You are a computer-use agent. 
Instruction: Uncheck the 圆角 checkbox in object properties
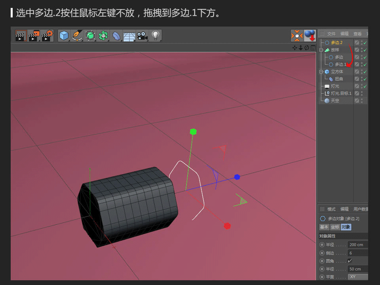click(x=350, y=261)
